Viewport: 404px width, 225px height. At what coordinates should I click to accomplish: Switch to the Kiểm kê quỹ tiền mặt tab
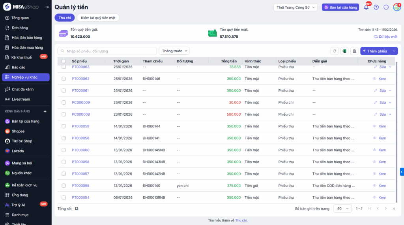coord(98,18)
